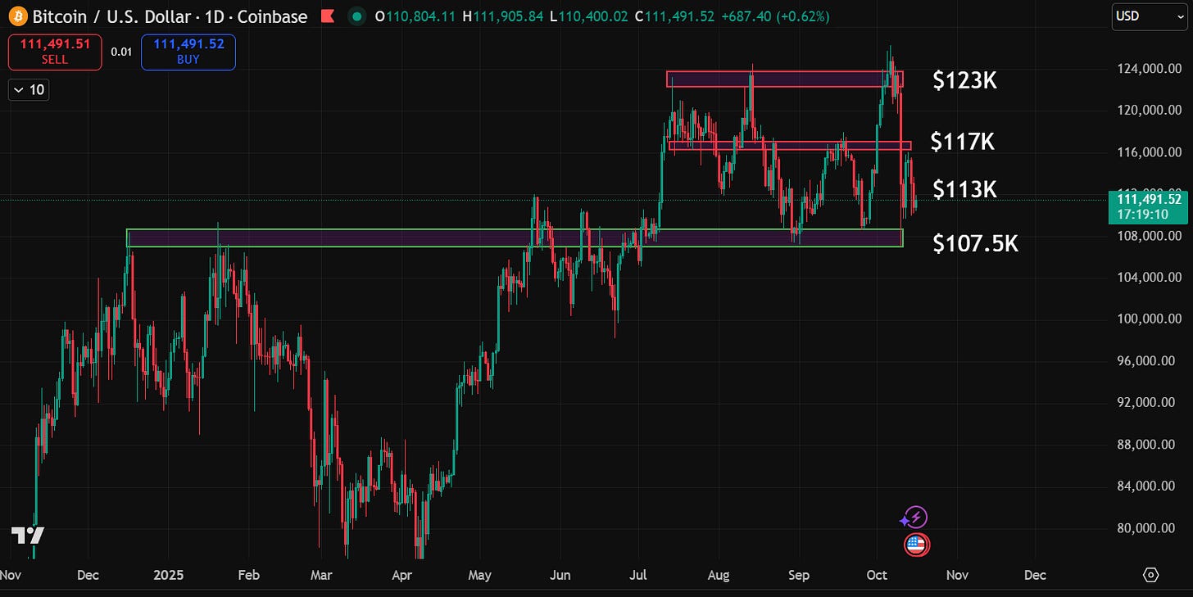The height and width of the screenshot is (597, 1193).
Task: Click the Jul label on the time axis
Action: [637, 575]
